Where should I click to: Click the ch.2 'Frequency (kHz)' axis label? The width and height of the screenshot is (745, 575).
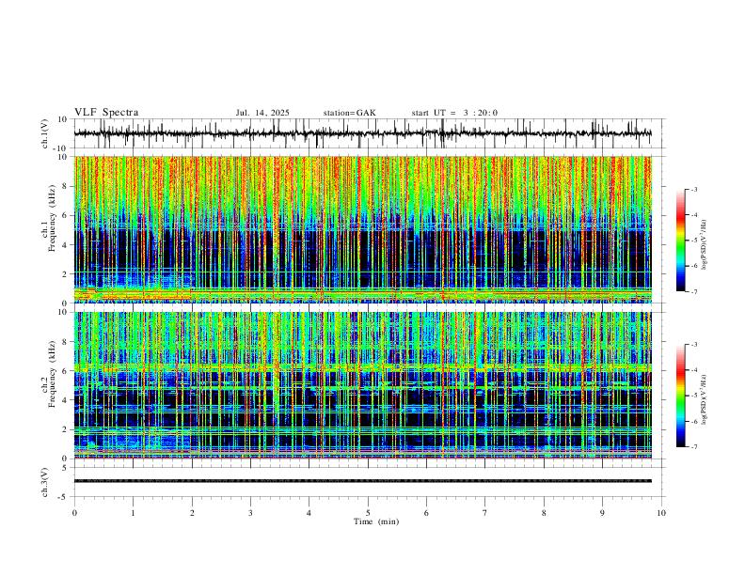tap(52, 374)
